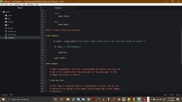Screen dimensions: 182x102
Task: Click the 'jump butt' code line
Action: pyautogui.click(x=63, y=52)
